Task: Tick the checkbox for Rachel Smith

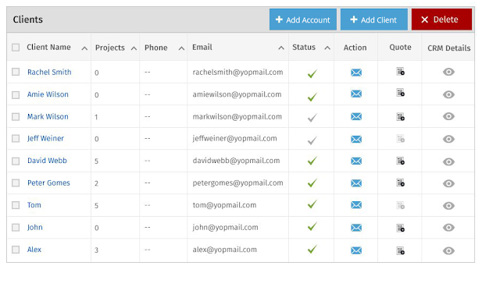Action: point(16,72)
